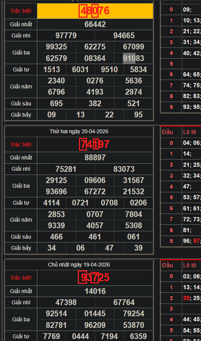Click Giải năm number 2974
This screenshot has height=341, width=201.
point(134,92)
